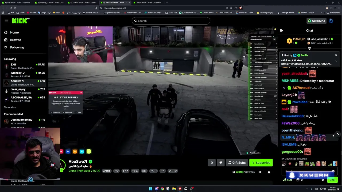Screen dimensions: 342x192
Task: Click the Brave shields icon
Action: pos(241,8)
